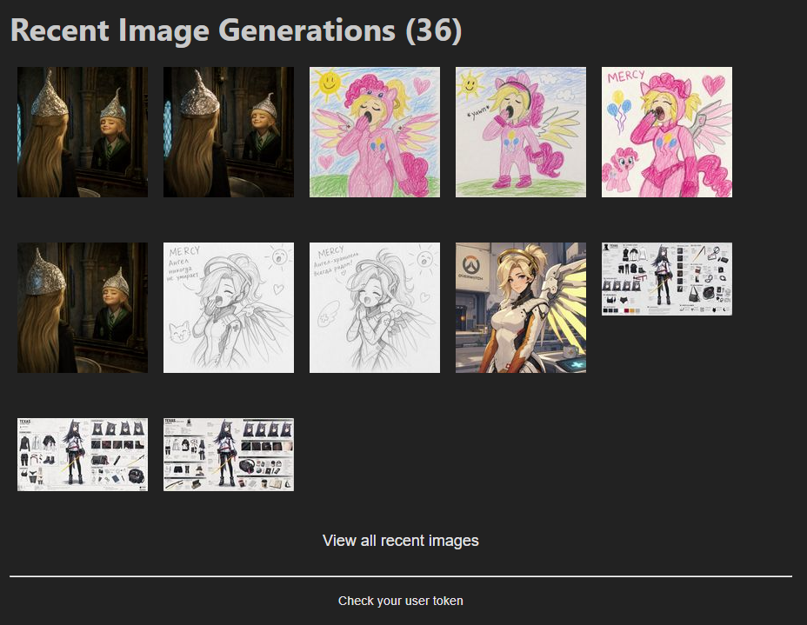Open the first TEXAS reference sheet in bottom row
Image resolution: width=807 pixels, height=625 pixels.
(x=83, y=455)
